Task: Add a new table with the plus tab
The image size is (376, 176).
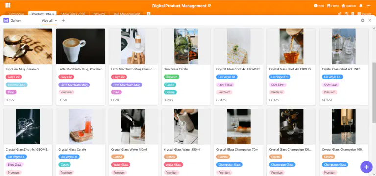Action: coord(148,14)
